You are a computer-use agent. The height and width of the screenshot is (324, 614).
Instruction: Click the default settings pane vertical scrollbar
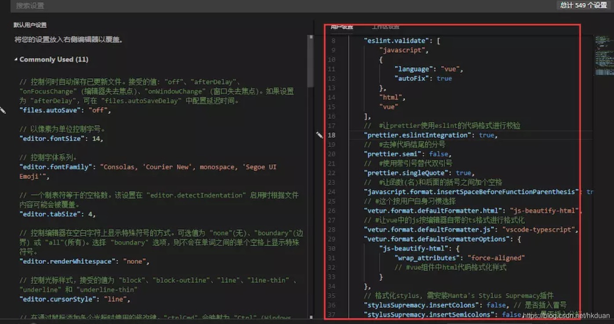311,61
